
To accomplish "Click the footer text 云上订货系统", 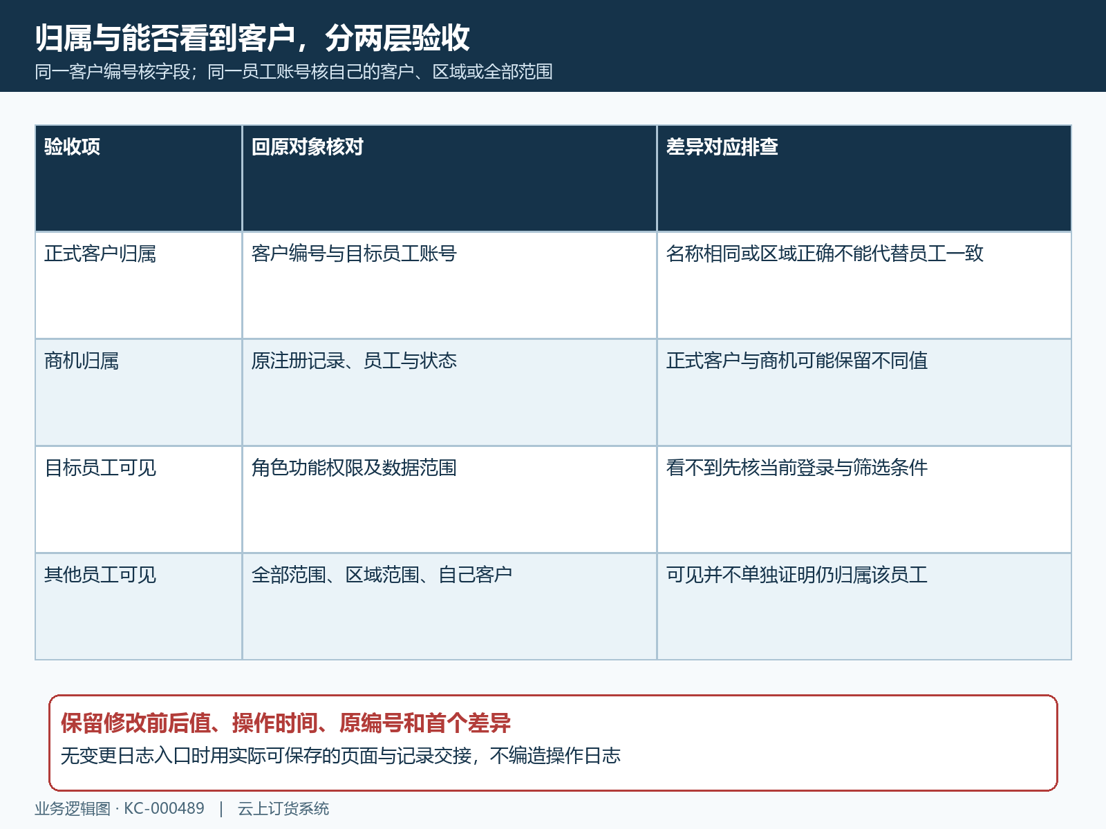I will pyautogui.click(x=283, y=808).
